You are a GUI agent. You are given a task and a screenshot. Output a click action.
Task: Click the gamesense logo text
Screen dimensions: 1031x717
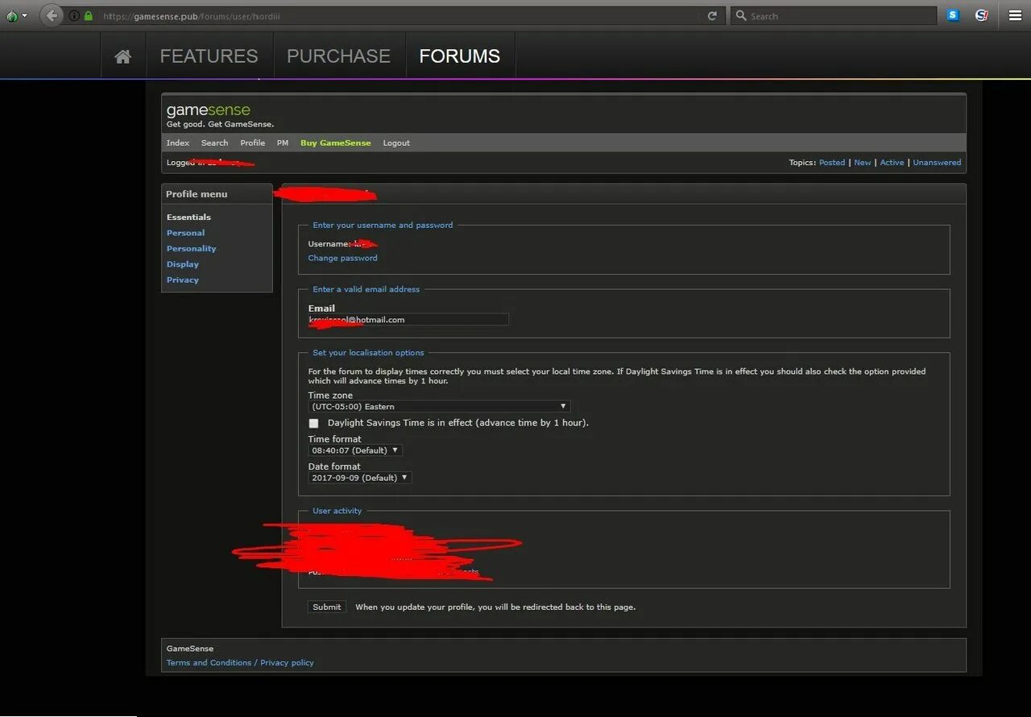tap(209, 110)
